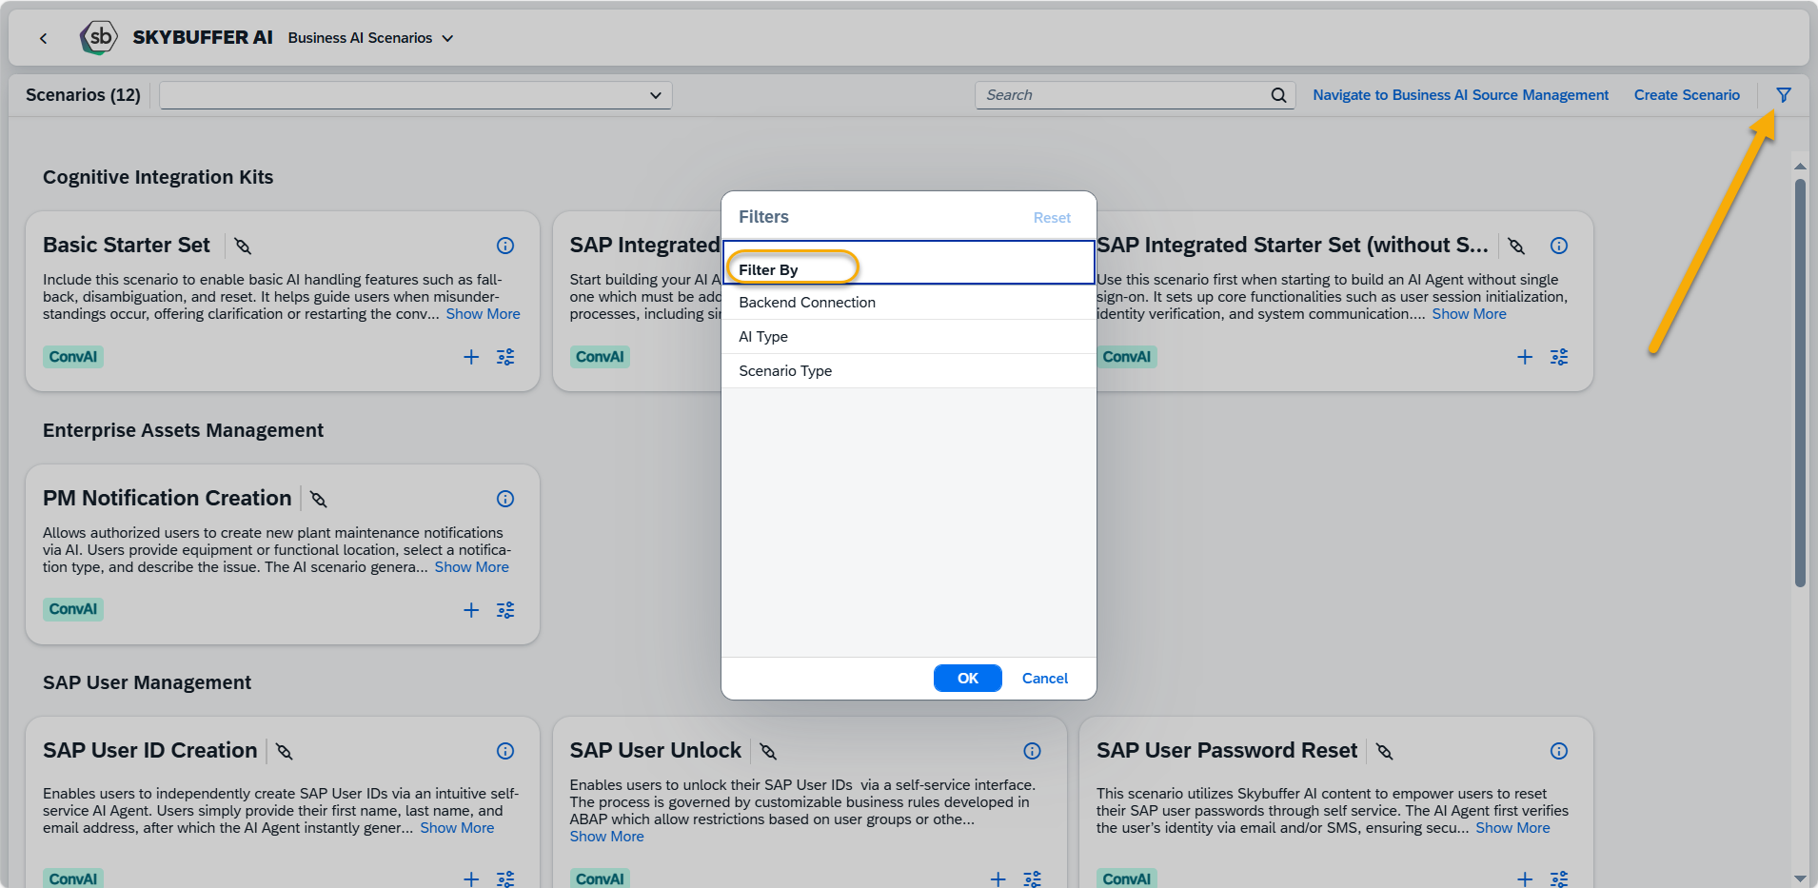
Task: Open info icon for SAP Integrated Starter Set (without S...
Action: point(1559,246)
